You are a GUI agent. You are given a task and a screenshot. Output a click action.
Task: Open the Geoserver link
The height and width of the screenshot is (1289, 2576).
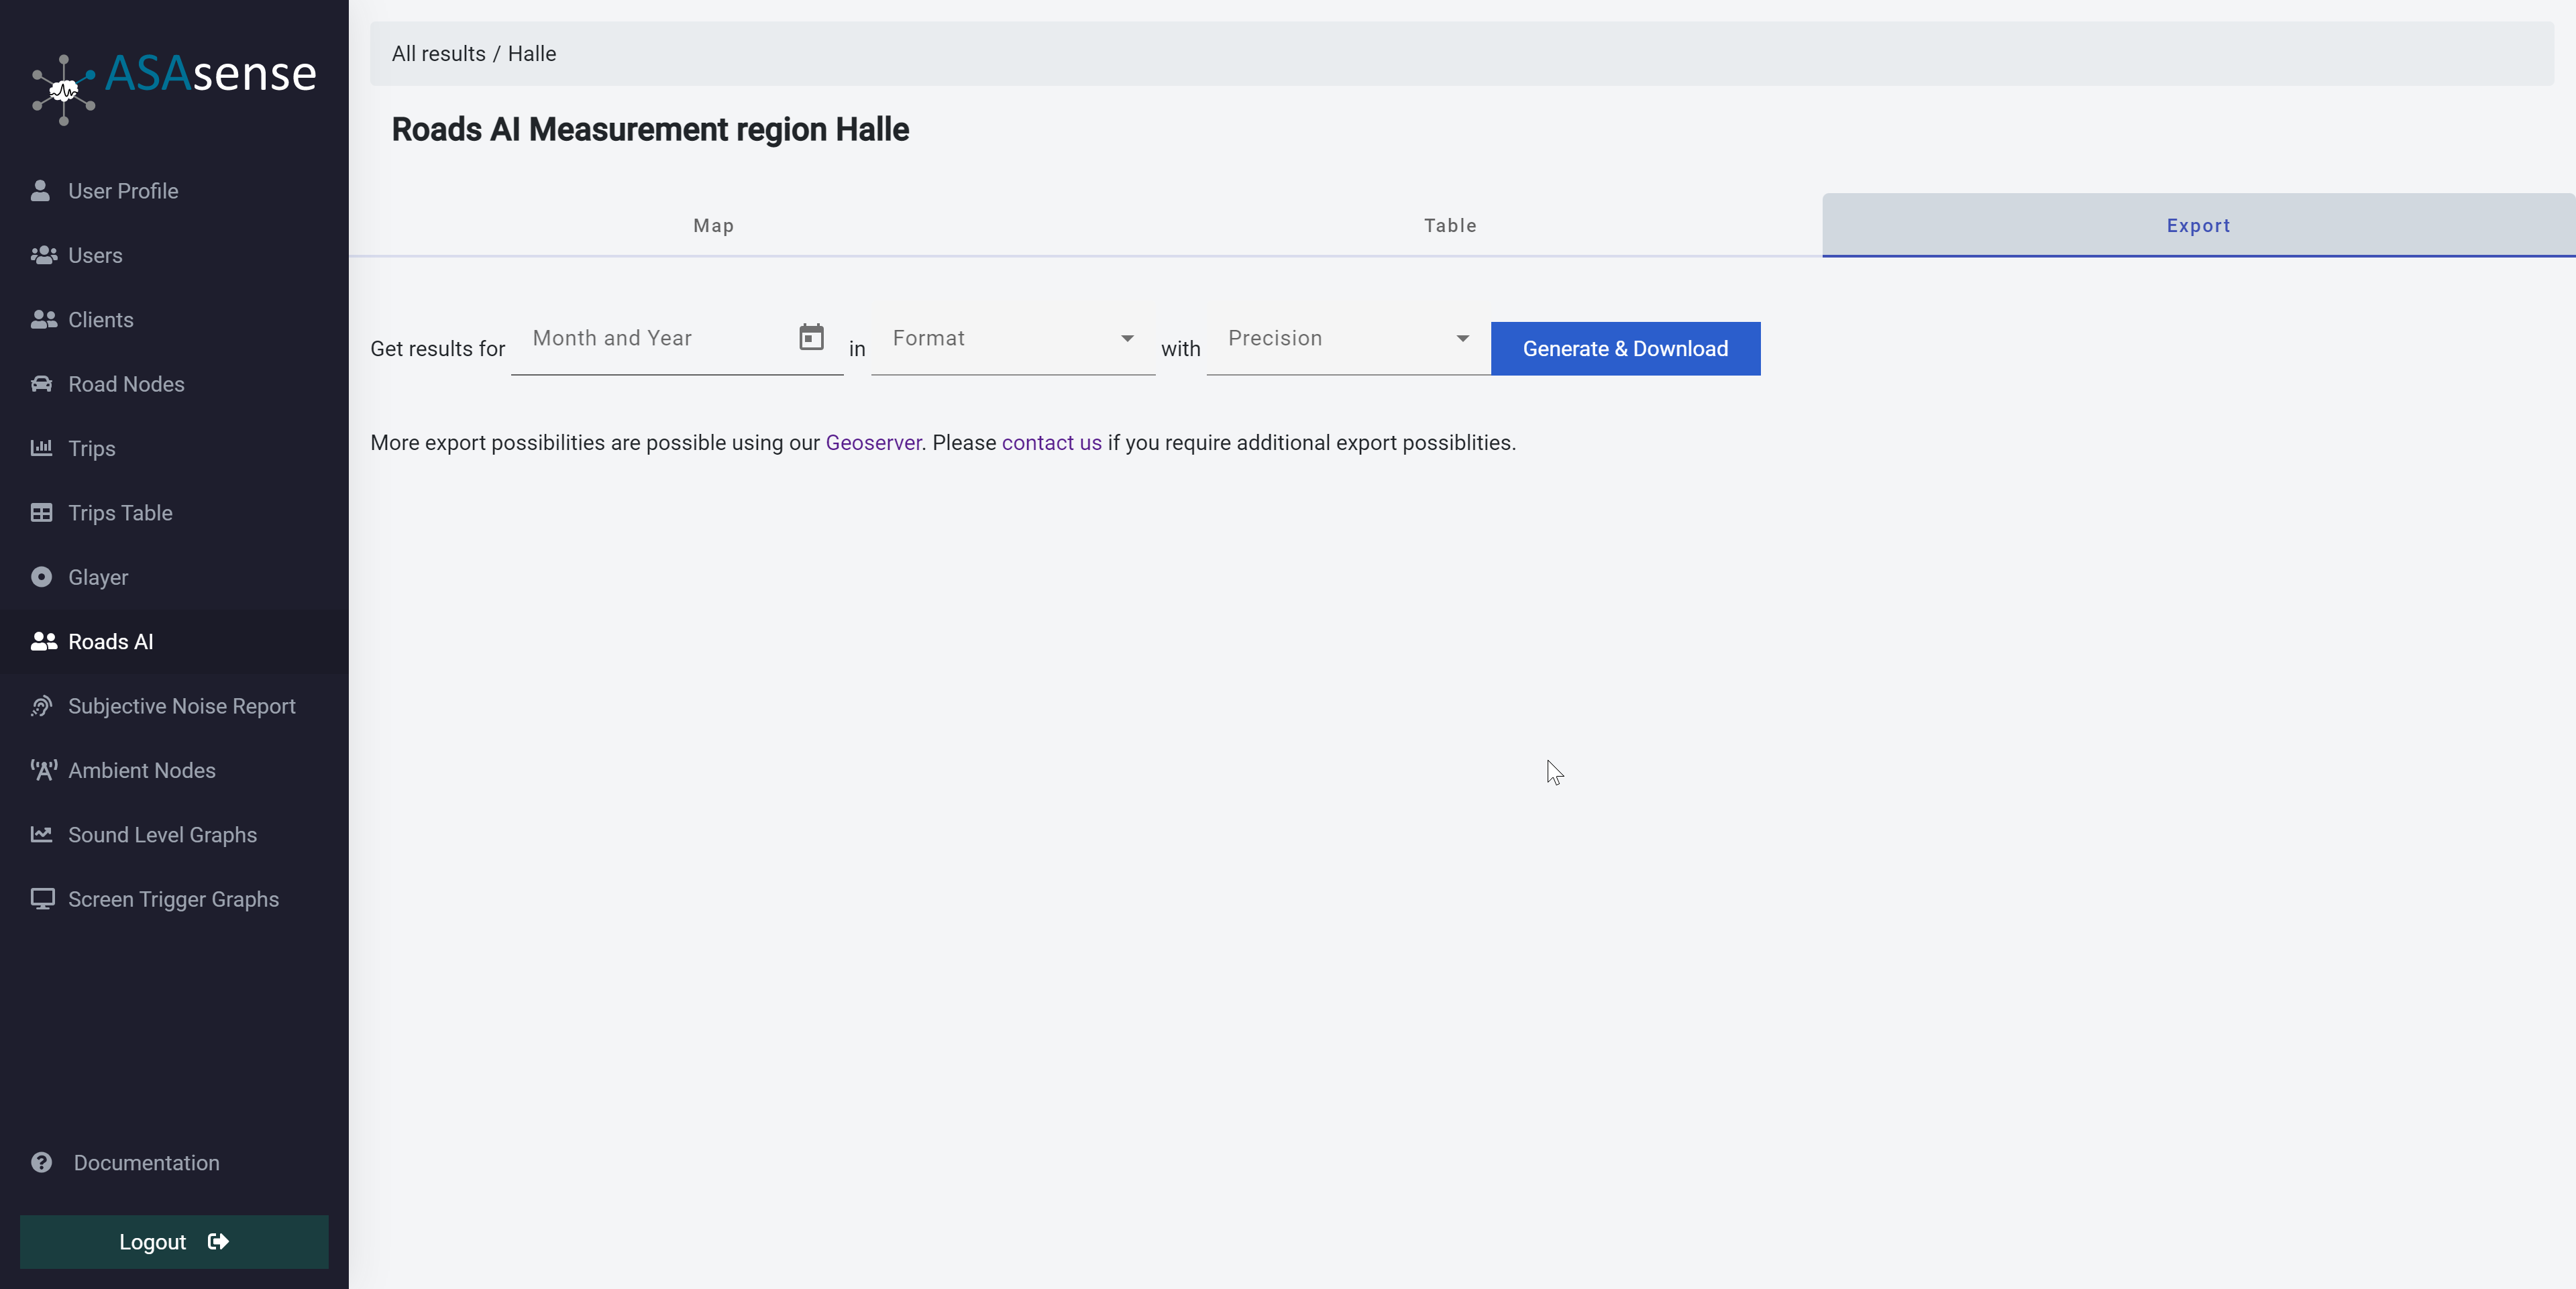(872, 443)
